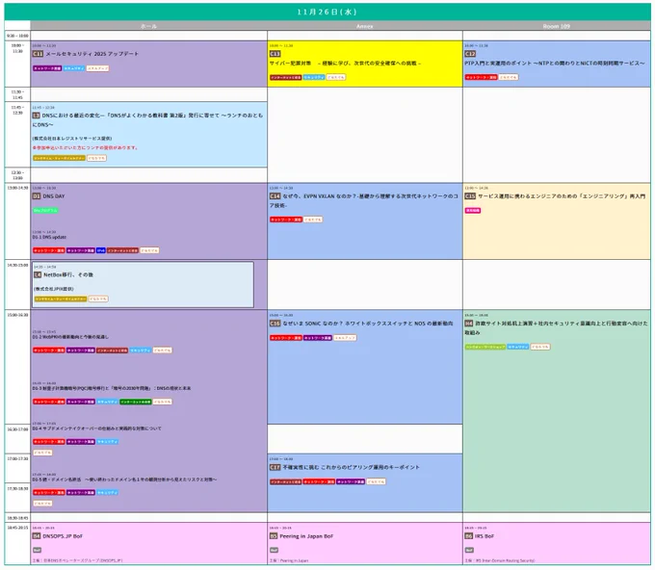The height and width of the screenshot is (570, 655).
Task: Click the dark red インターネットと社会 tag under C17
Action: [286, 481]
